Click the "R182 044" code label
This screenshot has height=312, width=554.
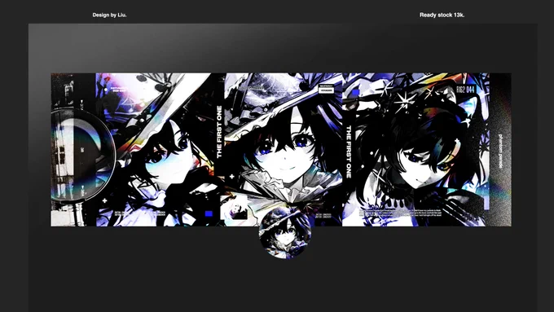pyautogui.click(x=466, y=90)
